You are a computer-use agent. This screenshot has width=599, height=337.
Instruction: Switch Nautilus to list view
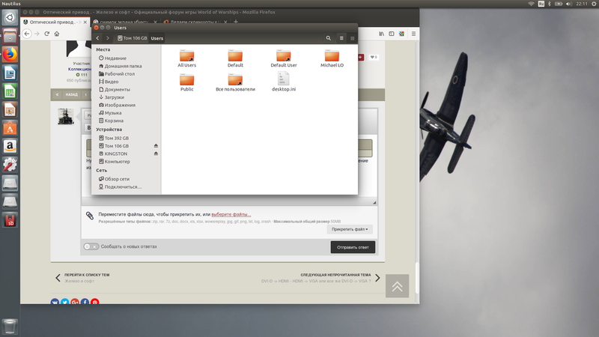tap(341, 38)
